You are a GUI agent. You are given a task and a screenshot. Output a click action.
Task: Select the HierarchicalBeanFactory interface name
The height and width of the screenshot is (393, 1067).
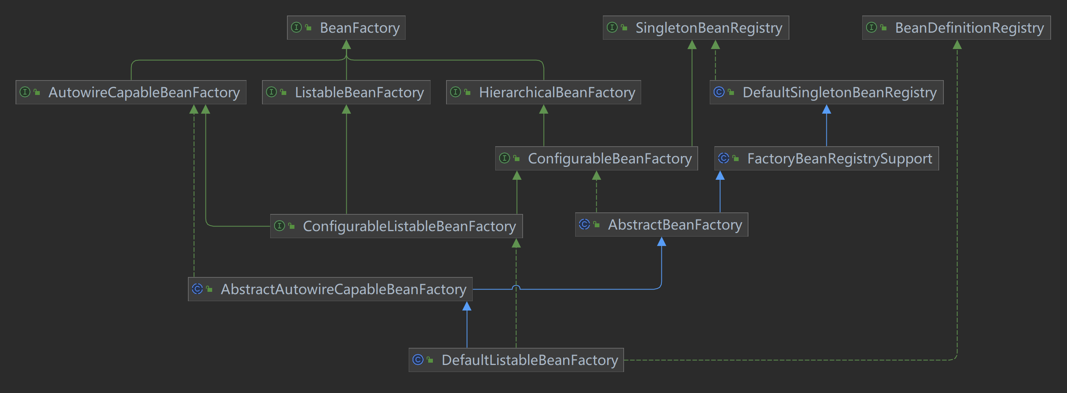click(557, 93)
